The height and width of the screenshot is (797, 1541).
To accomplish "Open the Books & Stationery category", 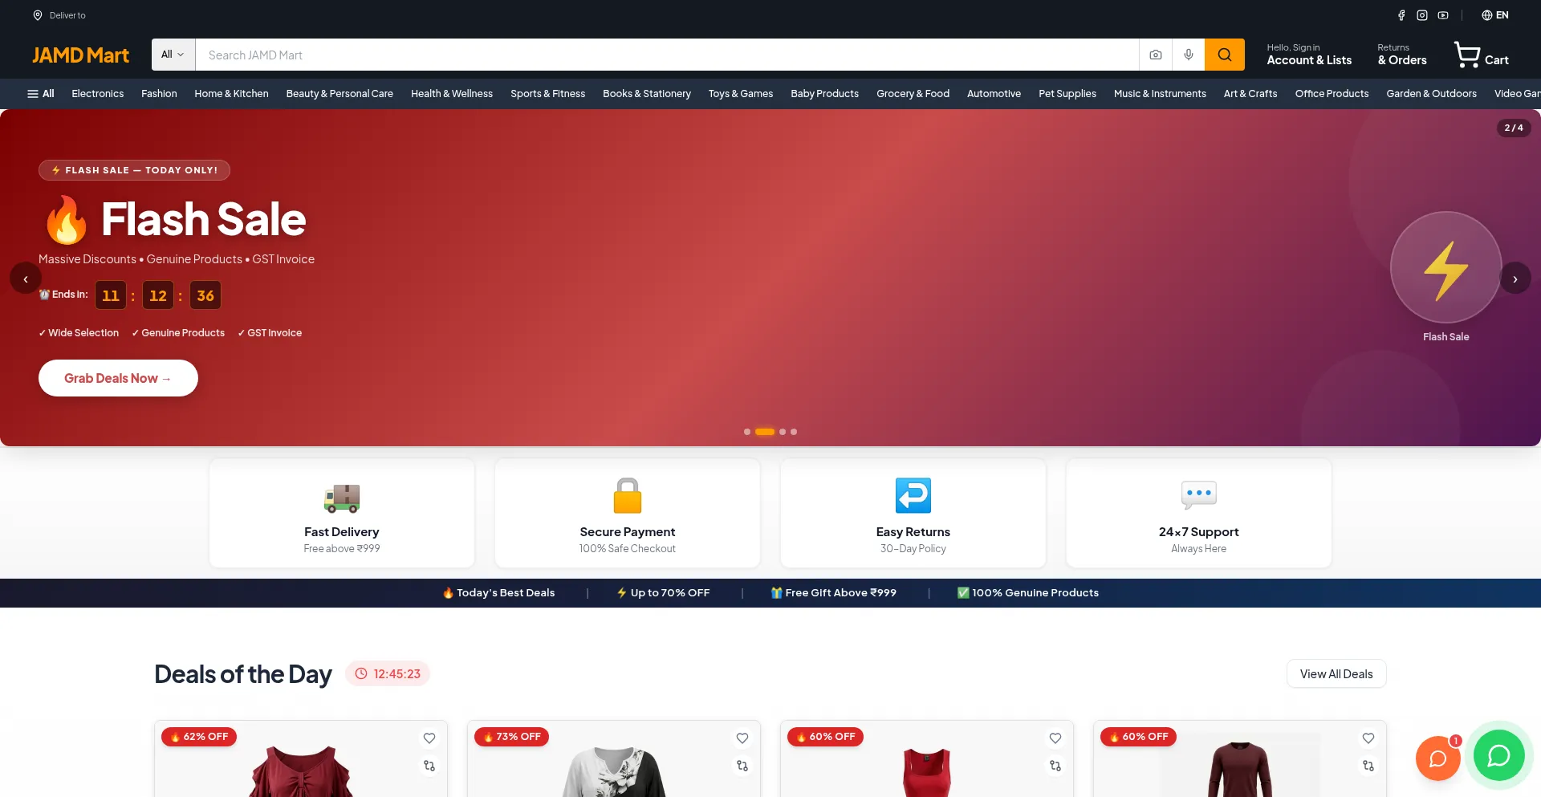I will click(x=647, y=94).
